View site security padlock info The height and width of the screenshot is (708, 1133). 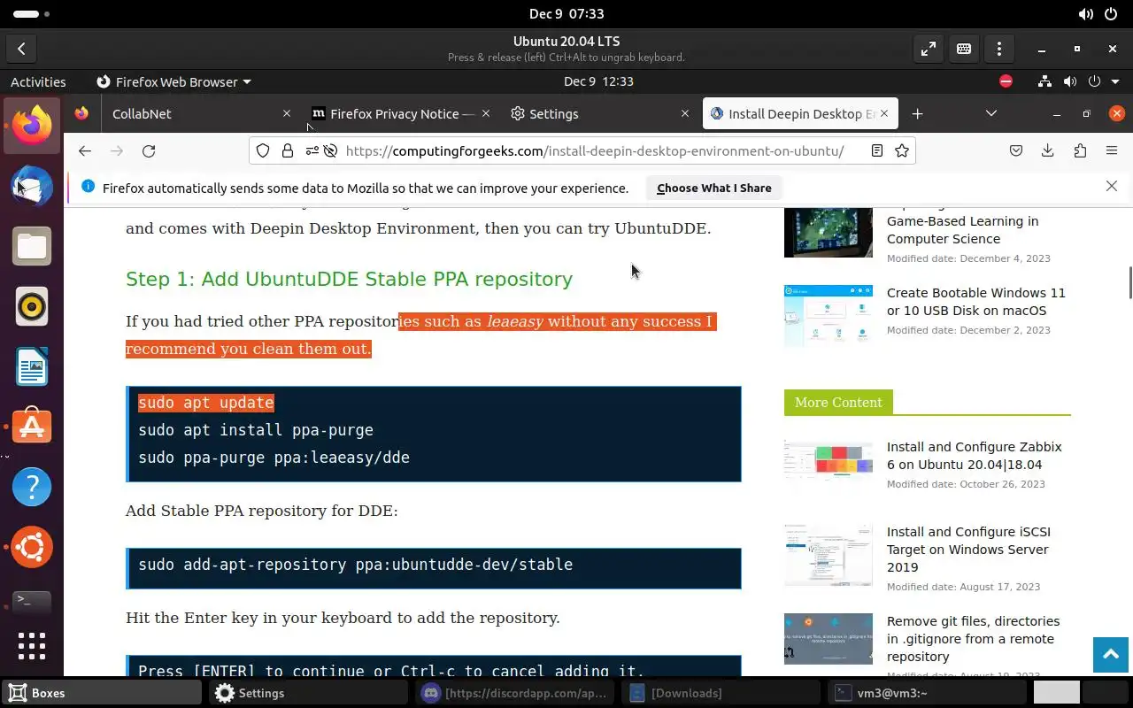coord(287,150)
